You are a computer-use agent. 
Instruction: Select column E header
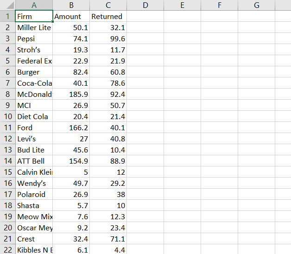[x=183, y=5]
